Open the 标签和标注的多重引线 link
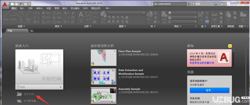Screen dimensions: 250x105 pos(202,63)
